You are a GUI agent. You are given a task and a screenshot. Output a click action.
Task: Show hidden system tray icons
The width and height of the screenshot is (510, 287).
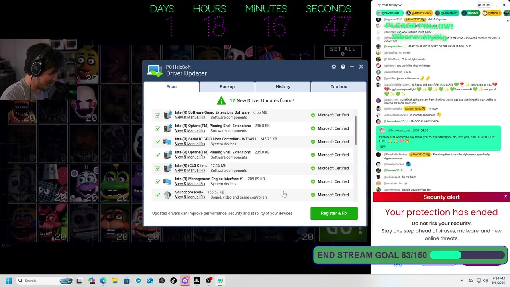pos(462,281)
